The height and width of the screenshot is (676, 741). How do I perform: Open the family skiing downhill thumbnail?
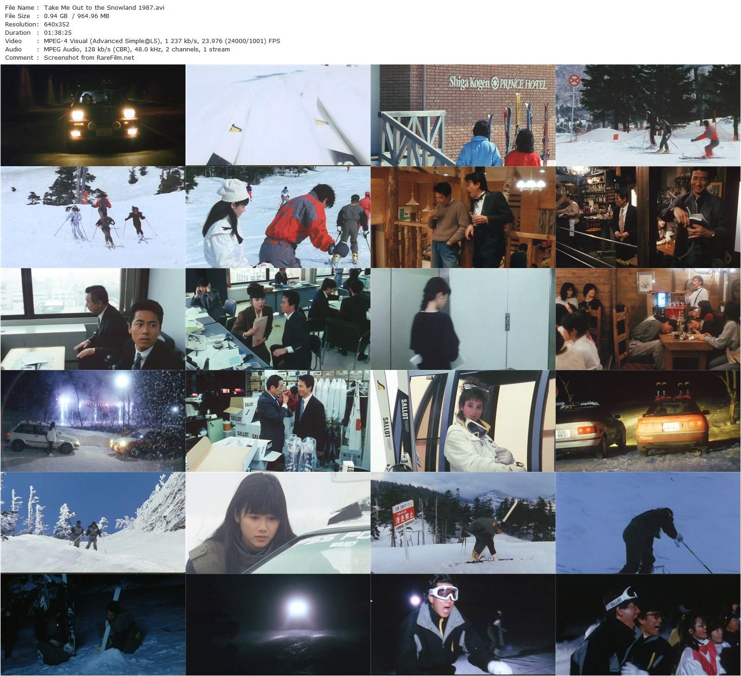(x=93, y=218)
